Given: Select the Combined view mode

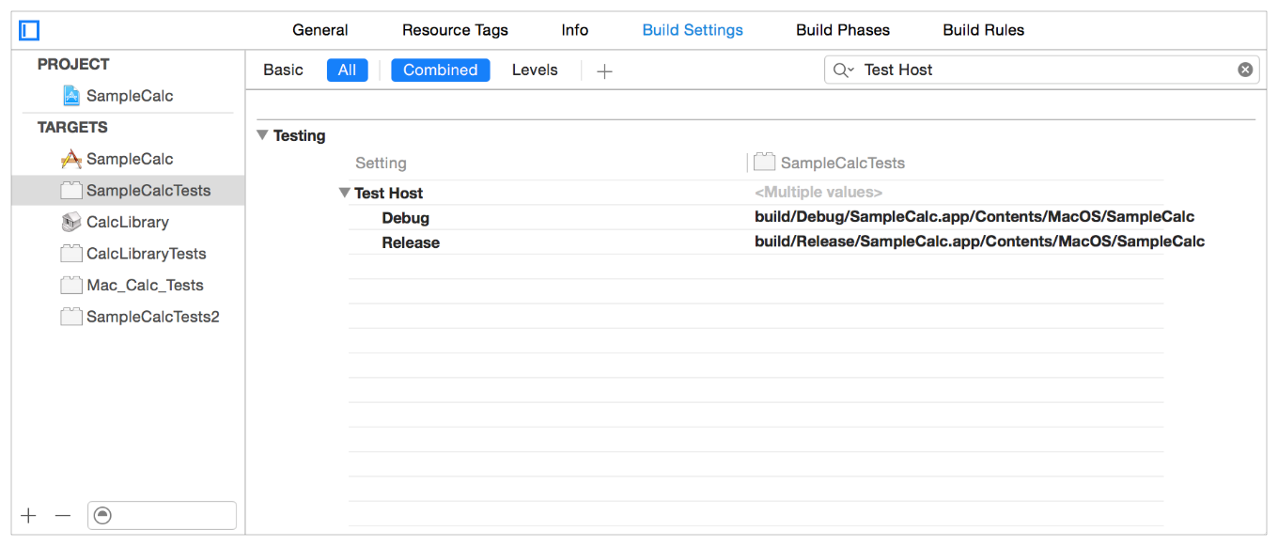Looking at the screenshot, I should (x=440, y=70).
